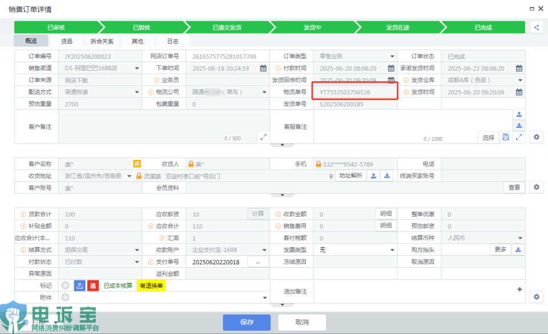
Task: Expand the 客户备注 text area
Action: [x=263, y=137]
